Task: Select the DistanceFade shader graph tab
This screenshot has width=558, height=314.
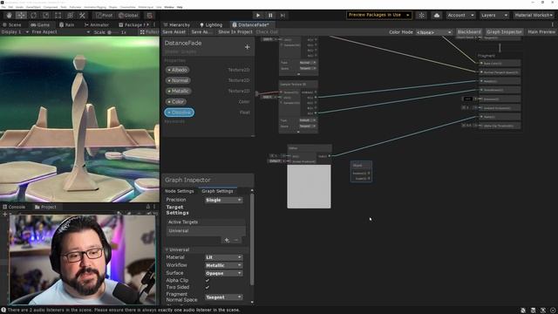Action: [x=251, y=25]
